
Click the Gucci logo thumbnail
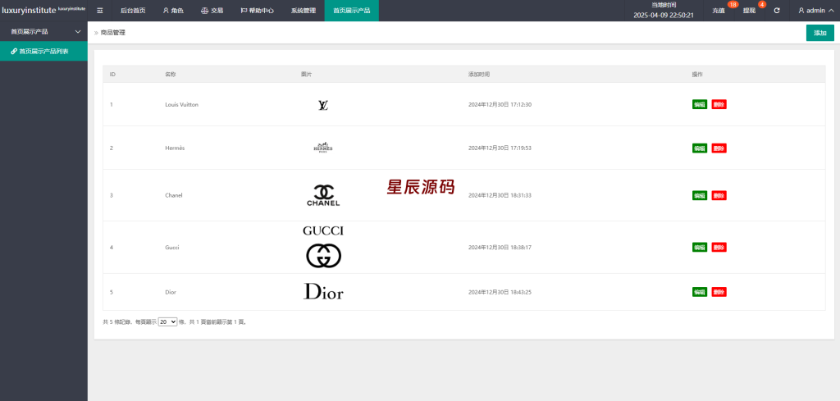click(x=323, y=247)
